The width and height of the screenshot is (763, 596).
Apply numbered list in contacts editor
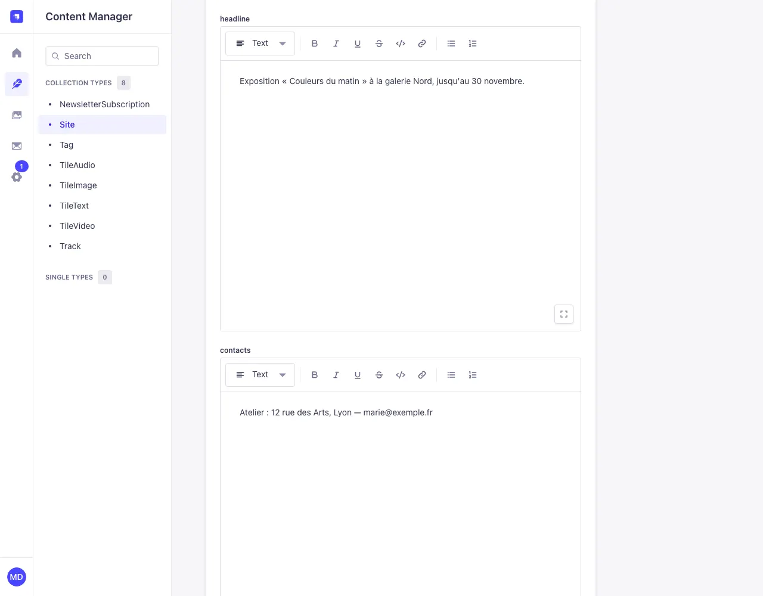473,375
